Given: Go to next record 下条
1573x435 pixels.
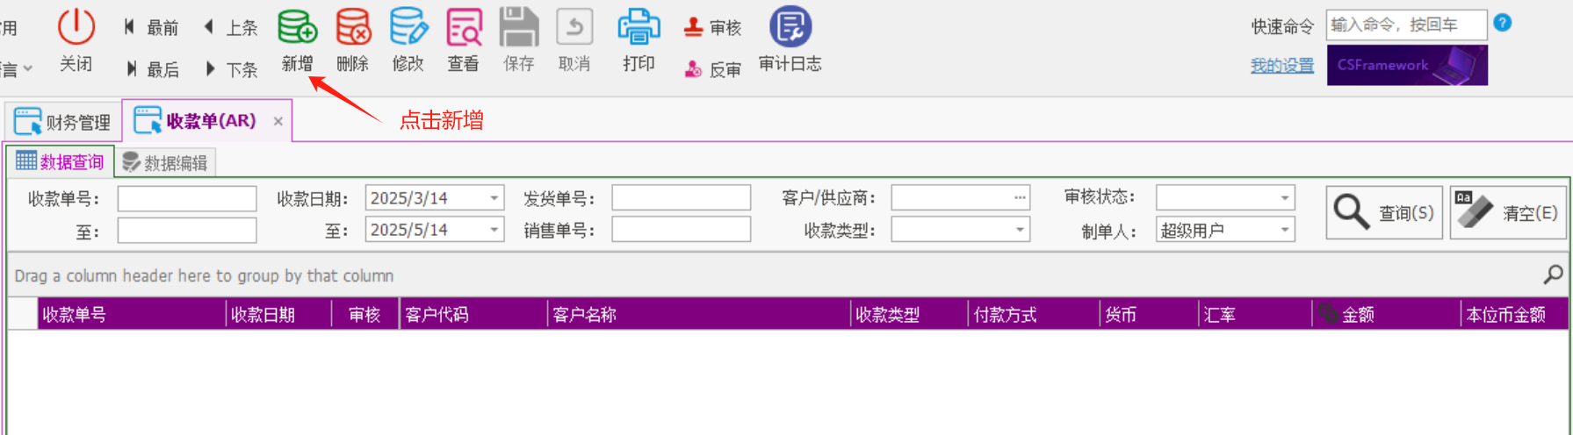Looking at the screenshot, I should 231,69.
